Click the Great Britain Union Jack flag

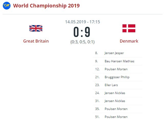(x=36, y=28)
